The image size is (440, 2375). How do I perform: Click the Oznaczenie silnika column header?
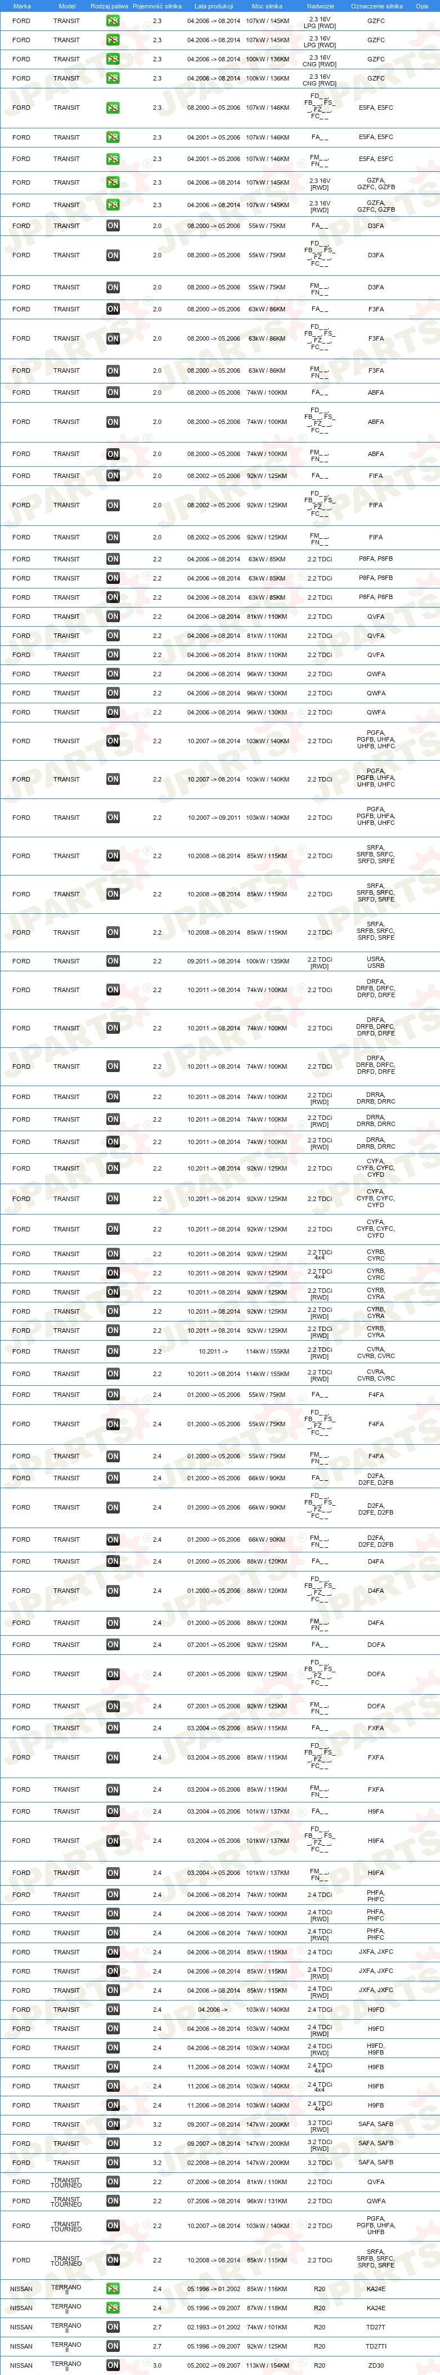tap(376, 6)
